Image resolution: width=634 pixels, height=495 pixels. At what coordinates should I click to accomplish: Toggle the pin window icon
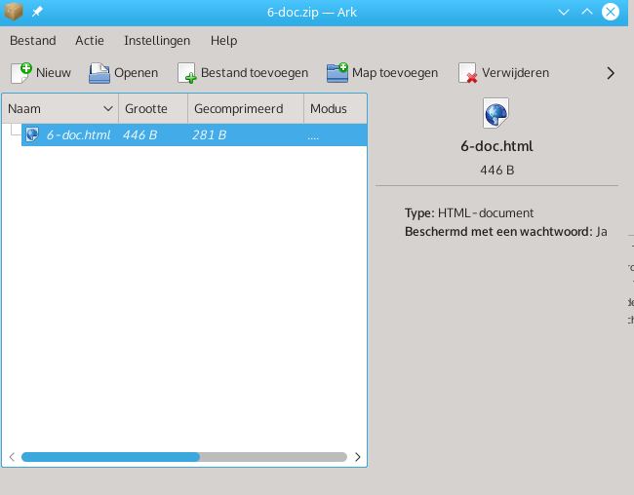37,12
